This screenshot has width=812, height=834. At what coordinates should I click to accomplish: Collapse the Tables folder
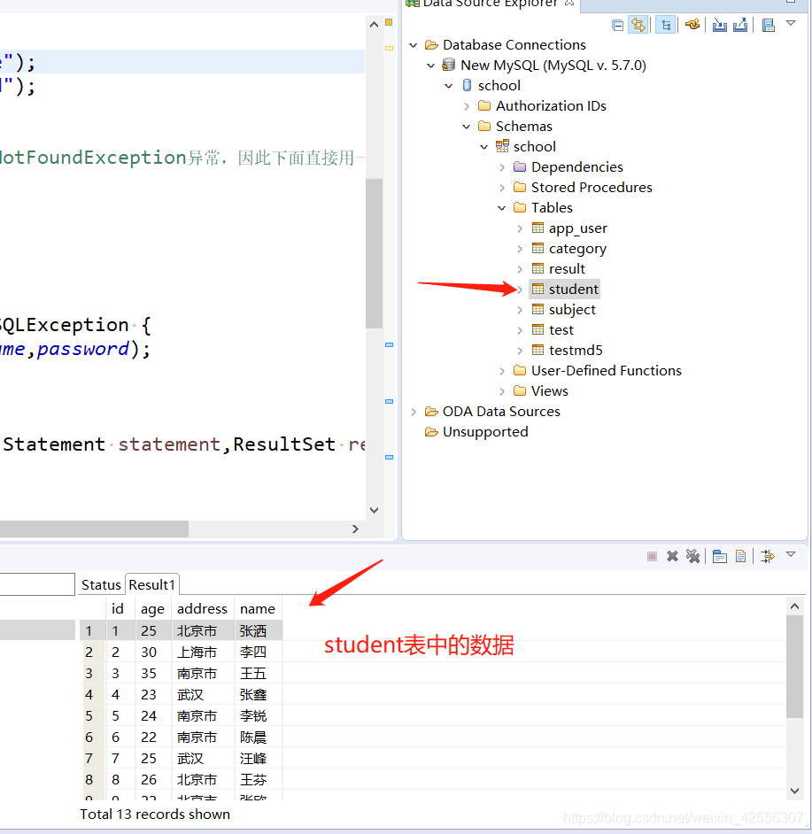click(x=502, y=208)
